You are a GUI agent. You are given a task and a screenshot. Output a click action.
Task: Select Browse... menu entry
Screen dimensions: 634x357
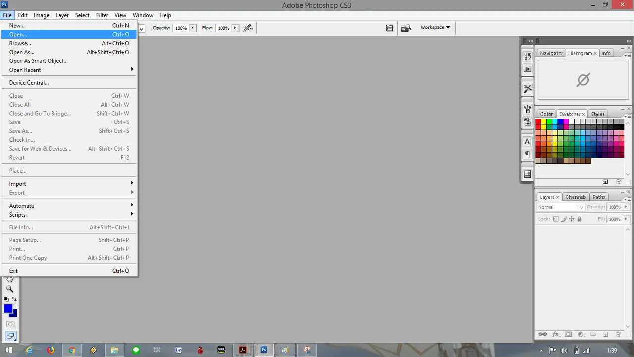[x=69, y=43]
